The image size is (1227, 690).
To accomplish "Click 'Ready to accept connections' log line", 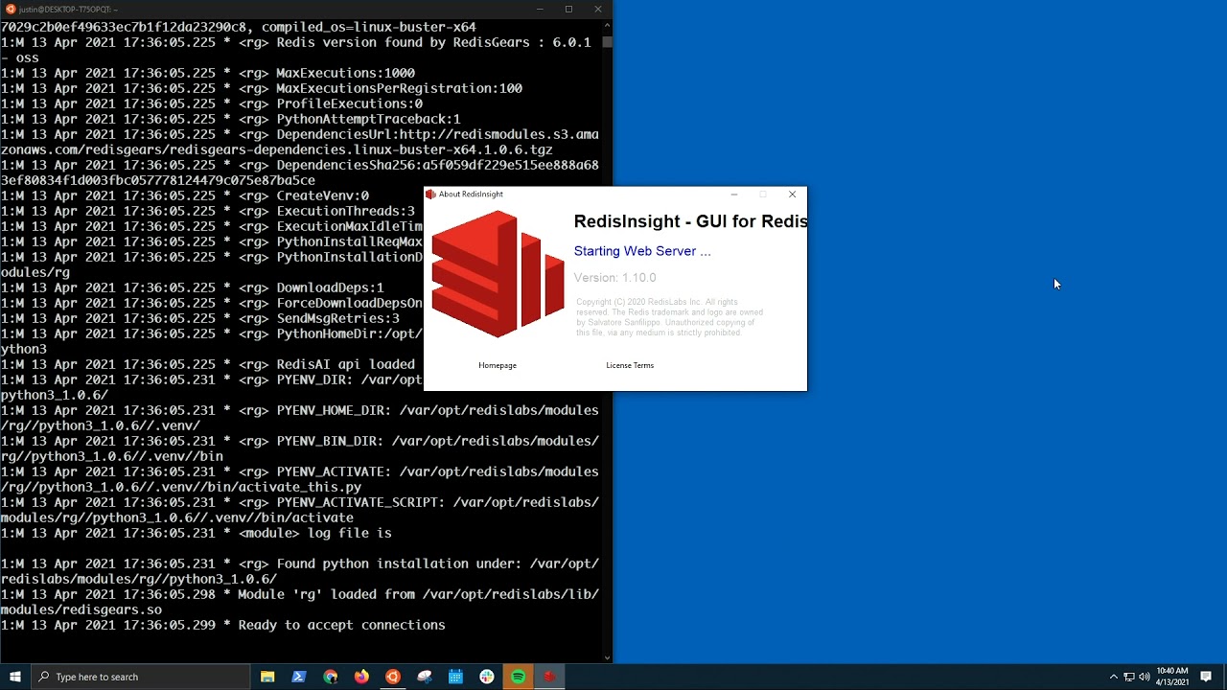I will [223, 625].
